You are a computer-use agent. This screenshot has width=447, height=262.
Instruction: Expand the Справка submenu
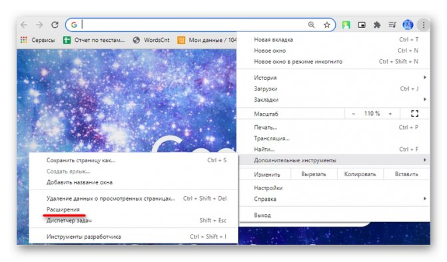(334, 199)
